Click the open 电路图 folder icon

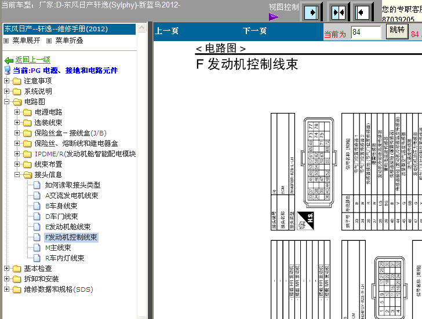coord(17,102)
